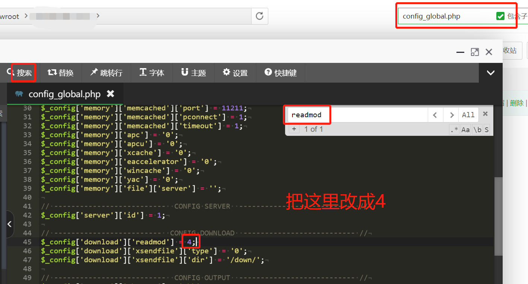Maximize the editor dialog window
This screenshot has height=284, width=528.
(475, 52)
